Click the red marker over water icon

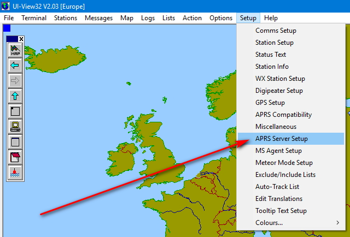coord(15,173)
